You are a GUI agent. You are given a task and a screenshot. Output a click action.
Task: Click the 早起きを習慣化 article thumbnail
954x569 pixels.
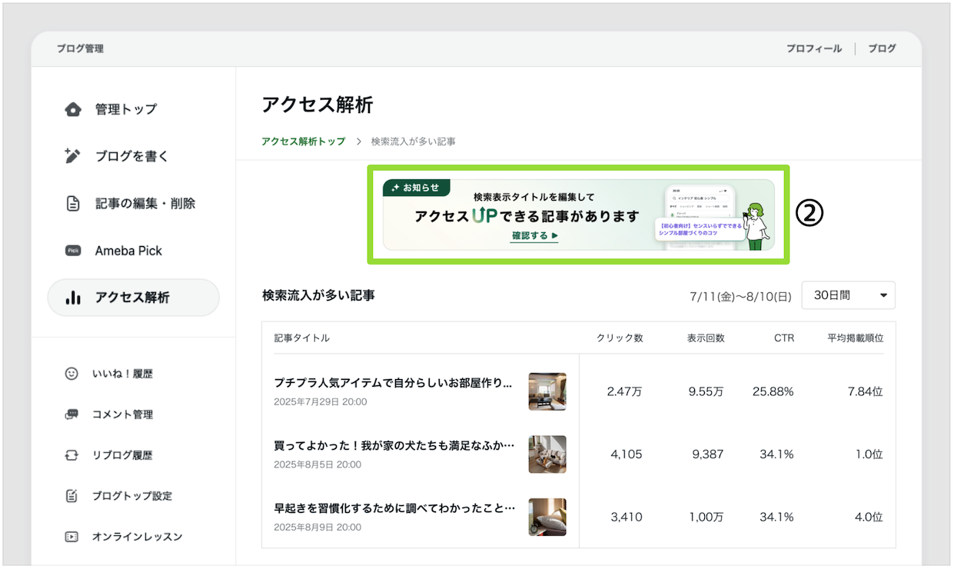[x=547, y=517]
